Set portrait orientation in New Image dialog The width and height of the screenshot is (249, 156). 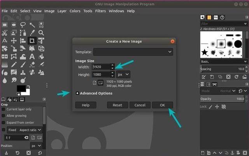(x=95, y=83)
